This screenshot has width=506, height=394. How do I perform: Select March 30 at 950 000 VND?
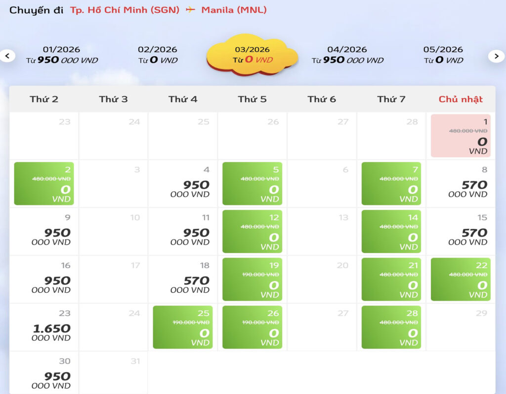(x=44, y=375)
